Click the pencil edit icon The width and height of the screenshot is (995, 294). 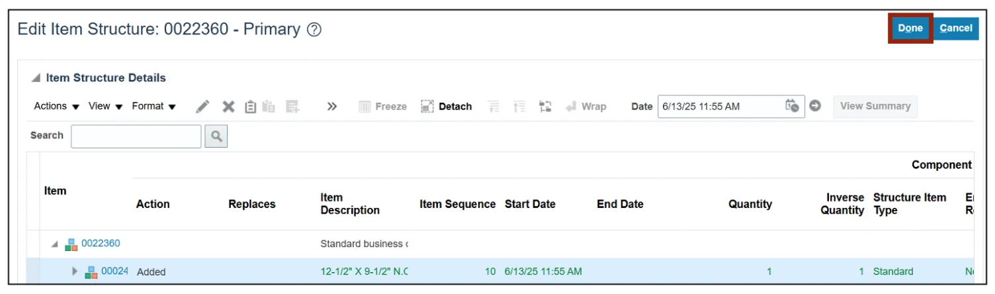pyautogui.click(x=203, y=107)
